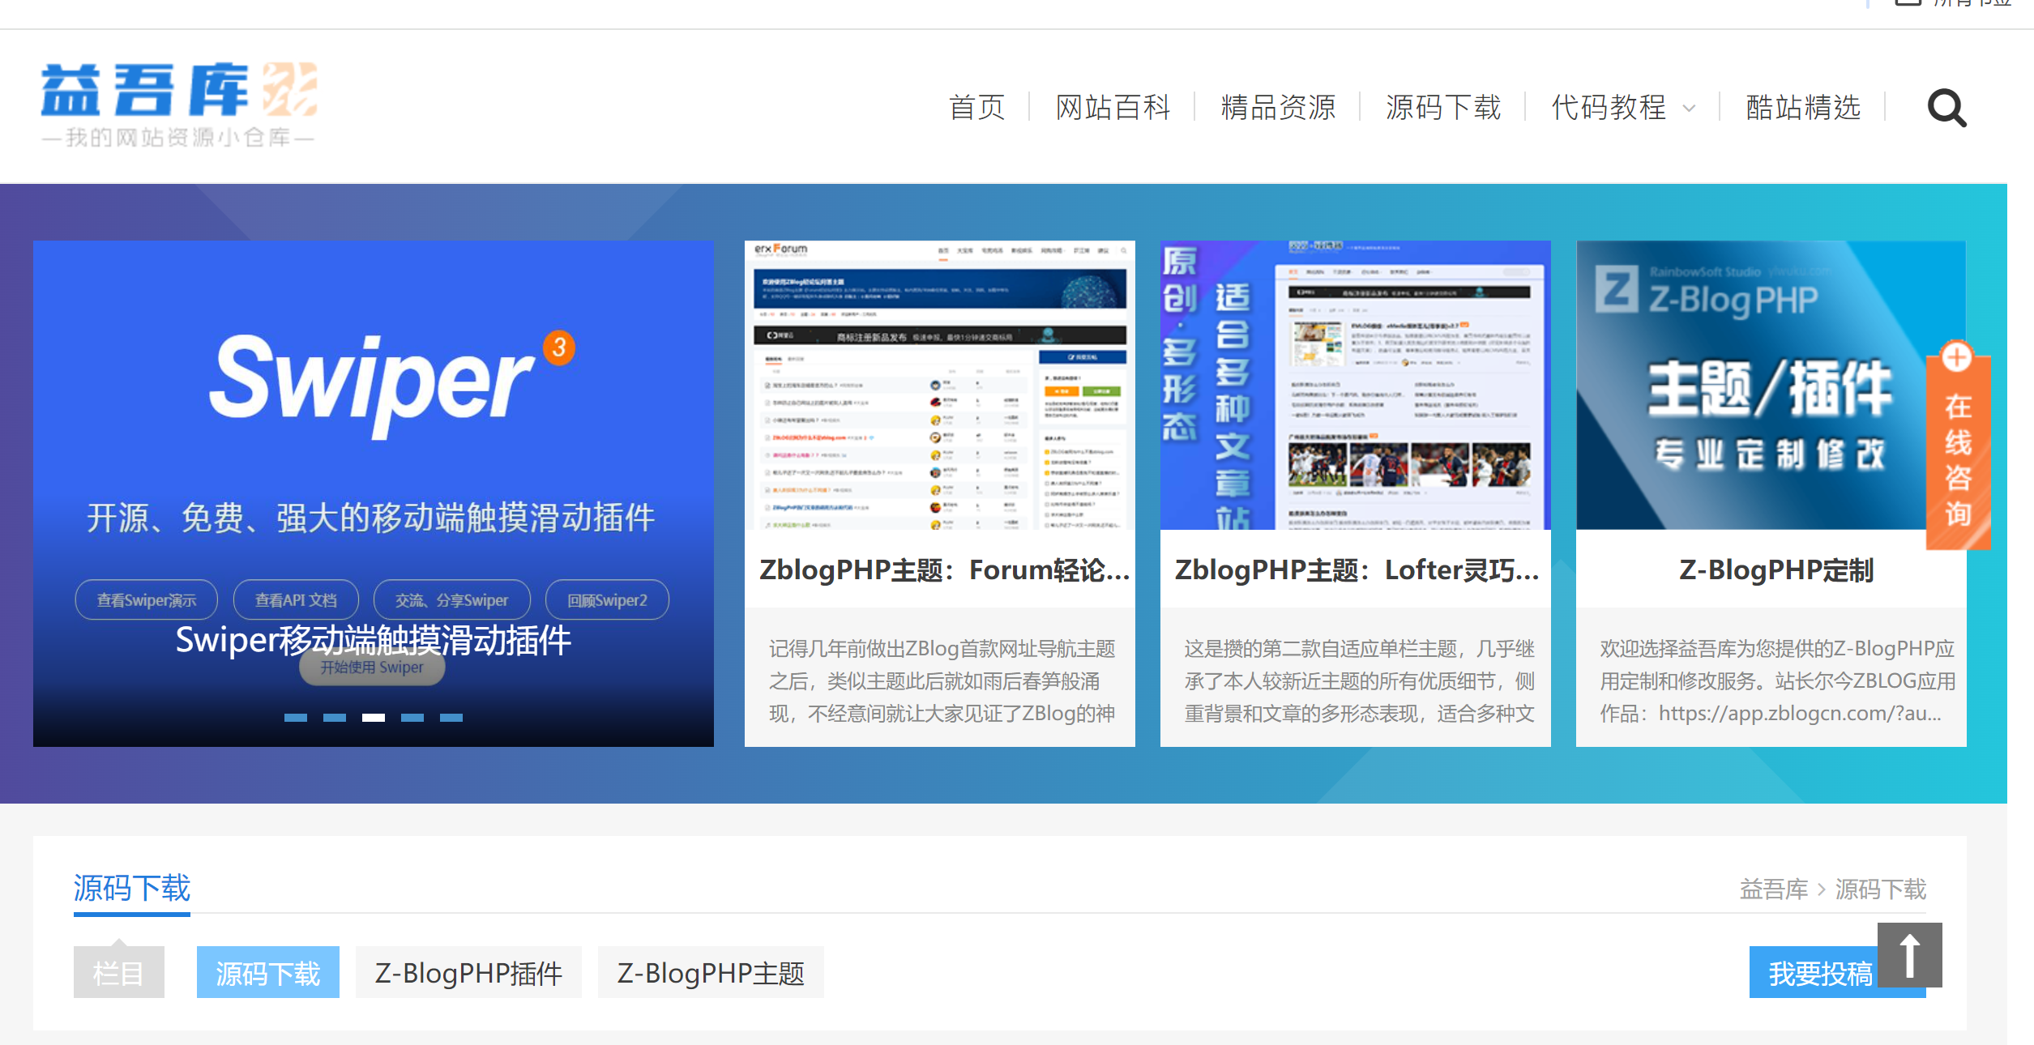Select the second carousel slide indicator
The width and height of the screenshot is (2034, 1045).
point(335,718)
